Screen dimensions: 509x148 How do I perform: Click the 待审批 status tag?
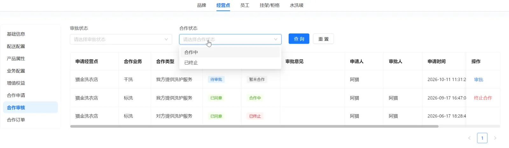click(216, 80)
